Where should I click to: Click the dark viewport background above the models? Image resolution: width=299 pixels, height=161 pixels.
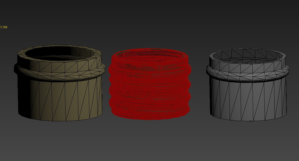149,21
